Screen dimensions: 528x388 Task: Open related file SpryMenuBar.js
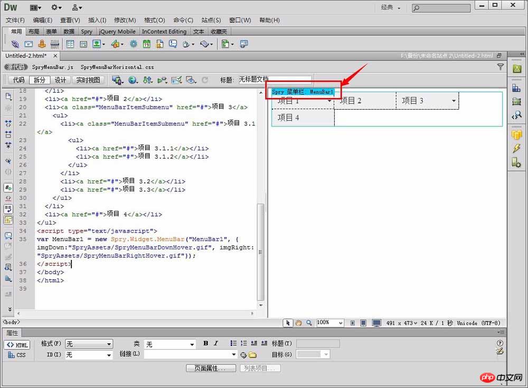(52, 67)
